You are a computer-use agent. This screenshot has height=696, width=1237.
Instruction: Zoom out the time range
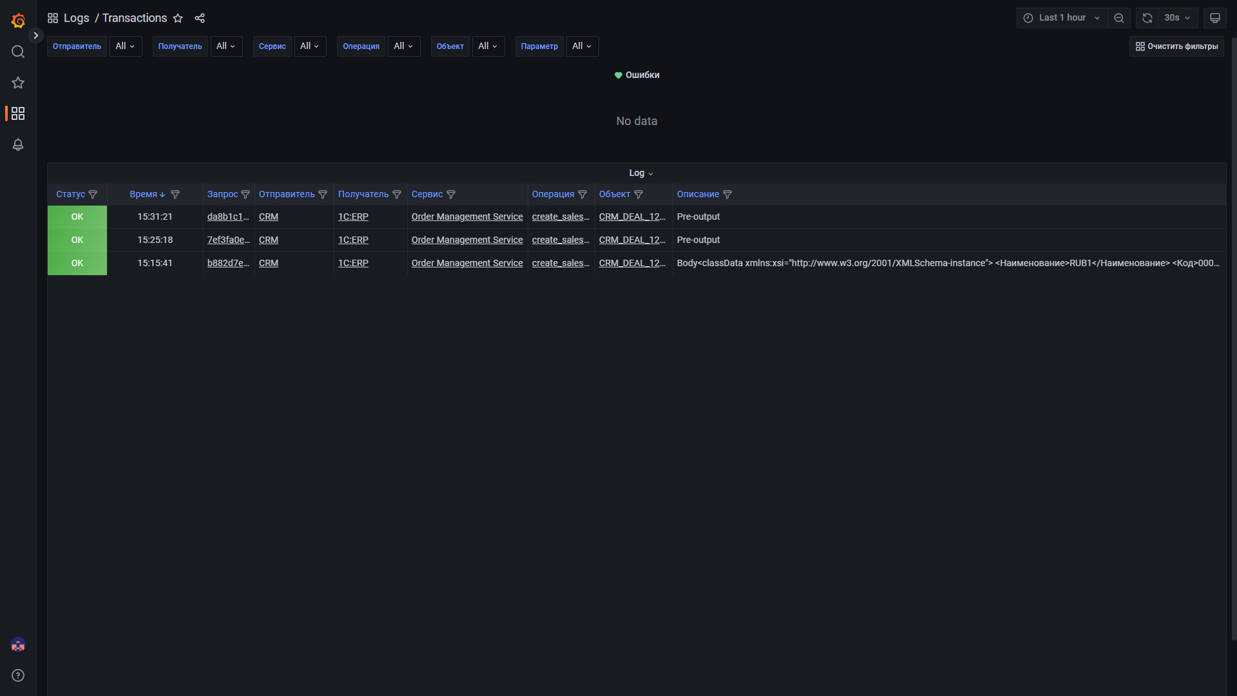1119,18
